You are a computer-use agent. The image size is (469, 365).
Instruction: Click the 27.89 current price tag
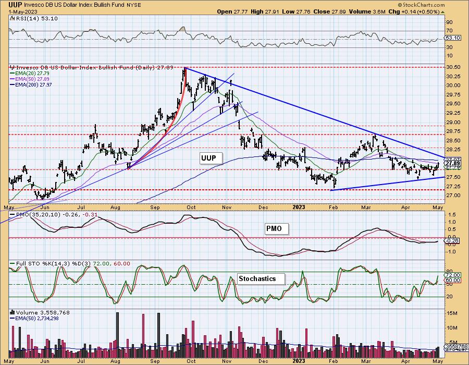coord(452,163)
